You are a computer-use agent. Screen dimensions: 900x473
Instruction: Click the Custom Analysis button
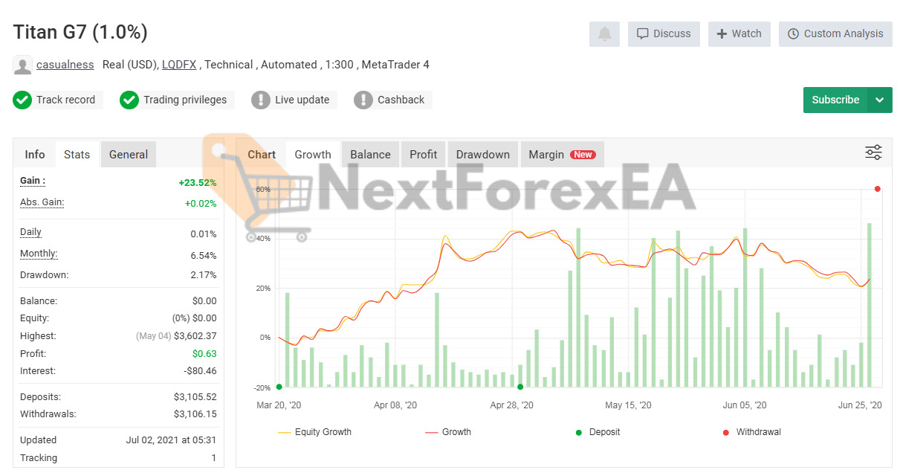click(835, 34)
